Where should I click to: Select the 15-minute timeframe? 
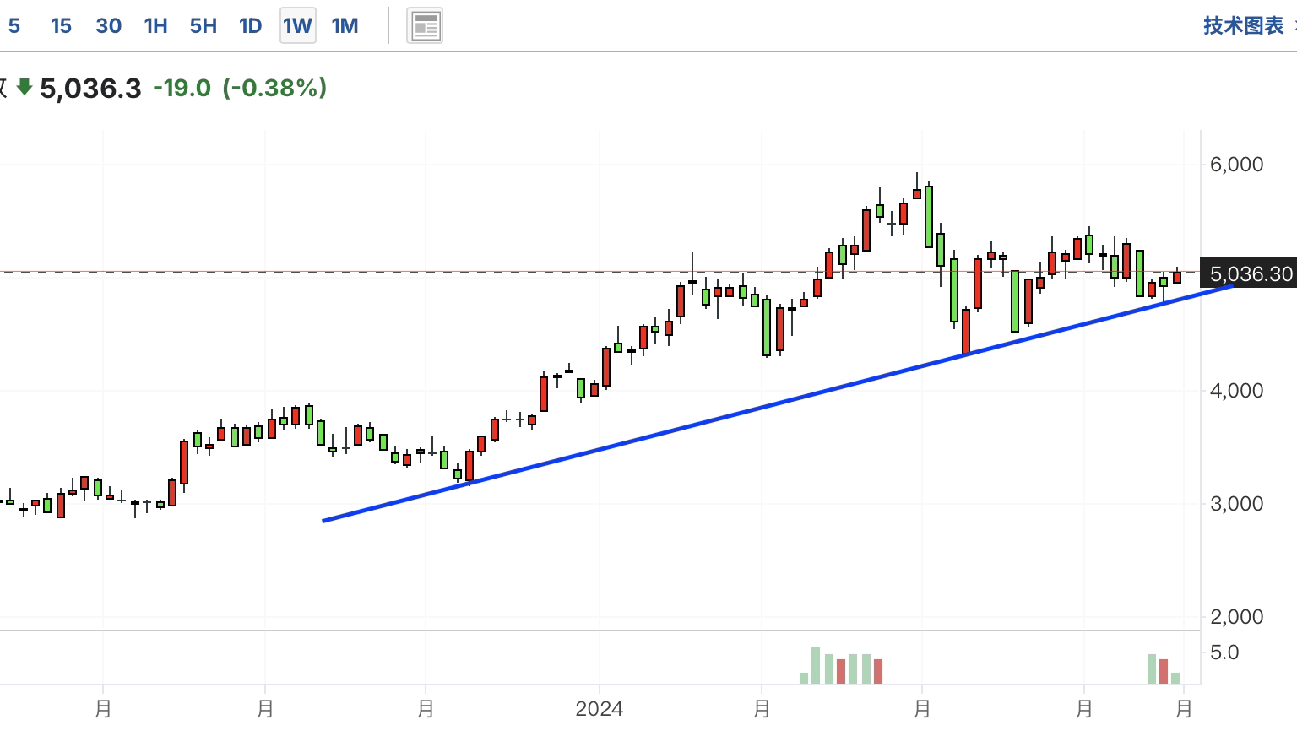61,26
